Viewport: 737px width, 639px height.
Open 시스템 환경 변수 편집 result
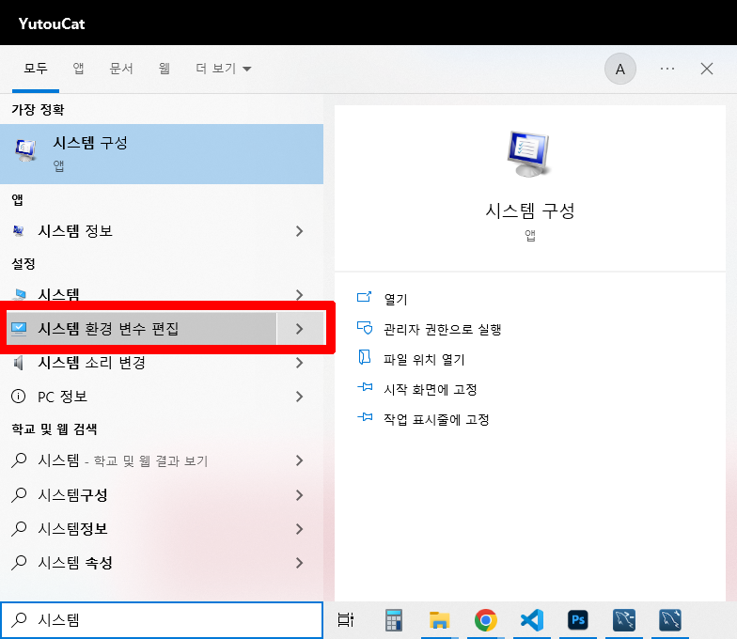coord(141,329)
